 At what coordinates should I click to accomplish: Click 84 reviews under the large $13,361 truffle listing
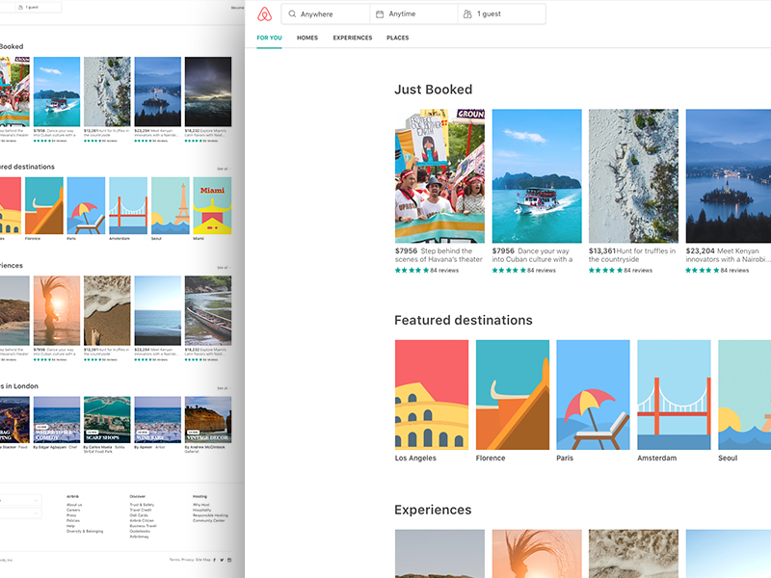click(x=638, y=271)
